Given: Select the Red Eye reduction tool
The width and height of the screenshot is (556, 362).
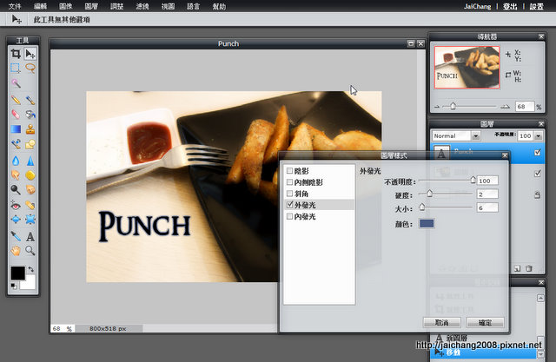Looking at the screenshot, I should 16,205.
